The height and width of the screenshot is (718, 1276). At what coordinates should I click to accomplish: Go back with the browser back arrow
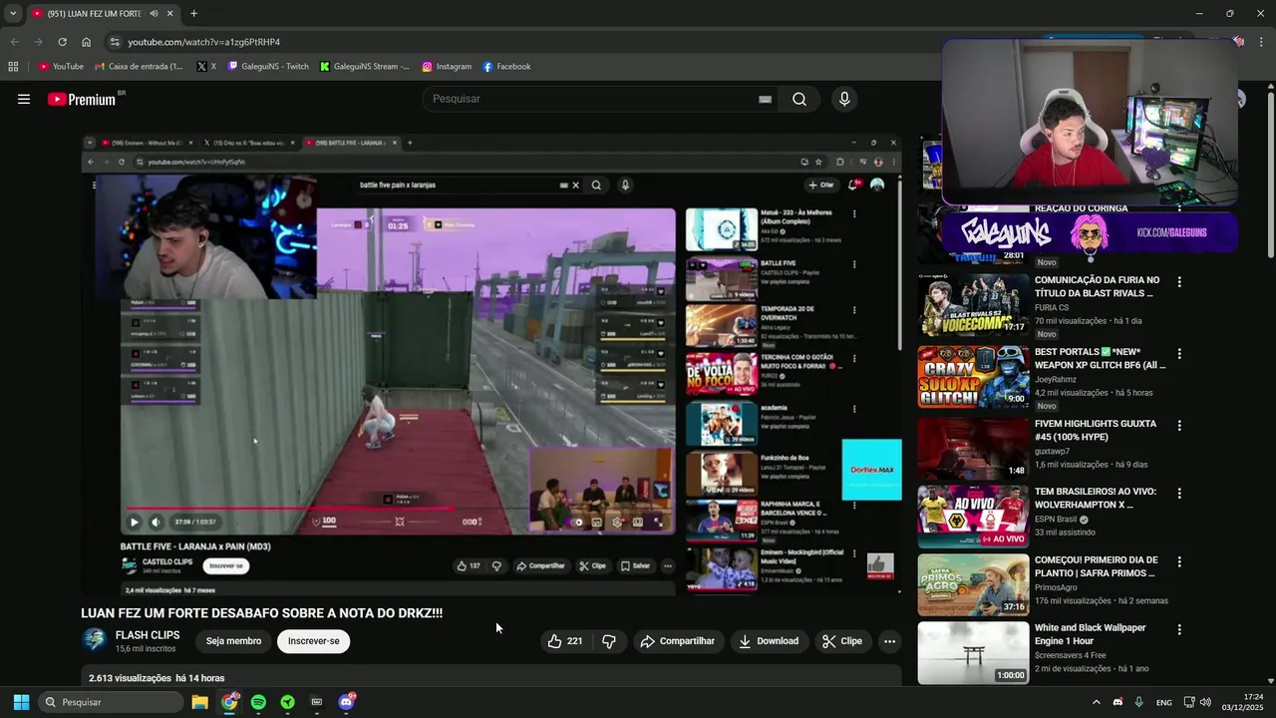point(14,42)
